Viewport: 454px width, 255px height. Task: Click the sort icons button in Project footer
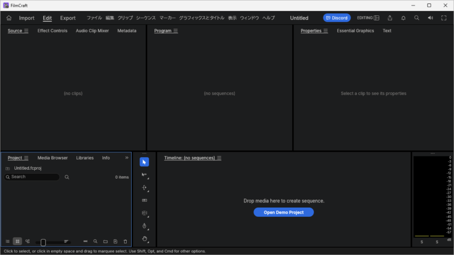(x=66, y=241)
